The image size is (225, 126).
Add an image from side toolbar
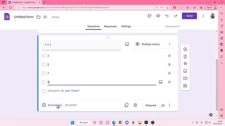coord(185,71)
